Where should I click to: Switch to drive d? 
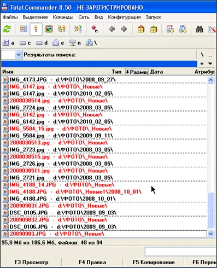[42, 43]
